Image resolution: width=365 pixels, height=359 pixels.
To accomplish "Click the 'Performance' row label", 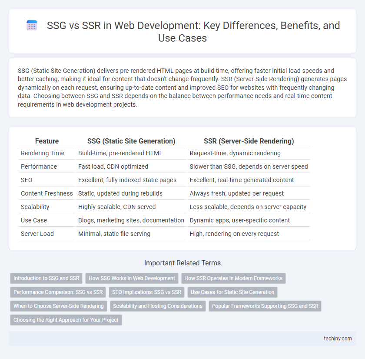I will click(39, 166).
